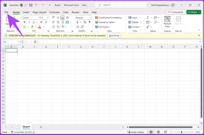Open Conditional Formatting dropdown
The image size is (204, 135).
[x=109, y=18]
